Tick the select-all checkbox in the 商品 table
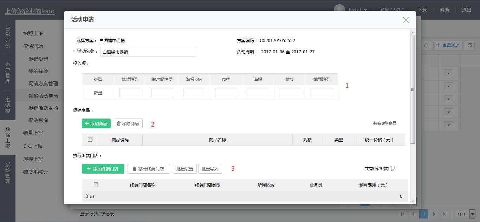The width and height of the screenshot is (480, 222). coord(90,140)
